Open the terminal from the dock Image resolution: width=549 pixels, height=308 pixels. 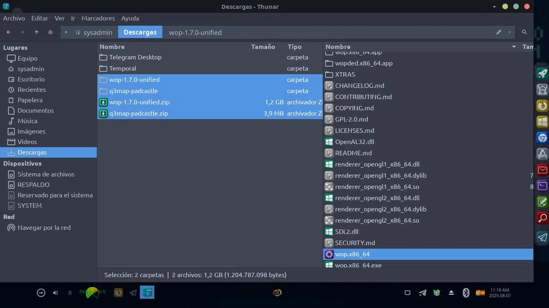click(x=542, y=186)
